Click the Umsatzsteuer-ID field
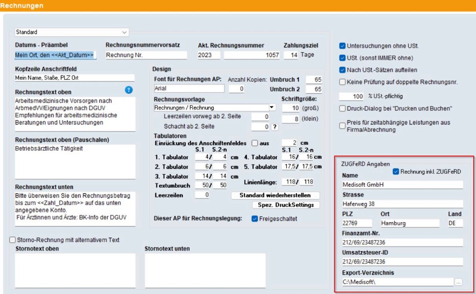Image resolution: width=476 pixels, height=294 pixels. tap(402, 262)
